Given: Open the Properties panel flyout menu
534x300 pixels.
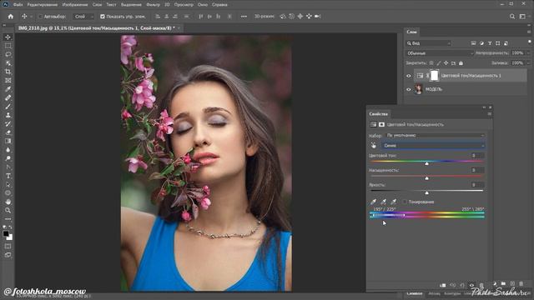Looking at the screenshot, I should click(490, 114).
